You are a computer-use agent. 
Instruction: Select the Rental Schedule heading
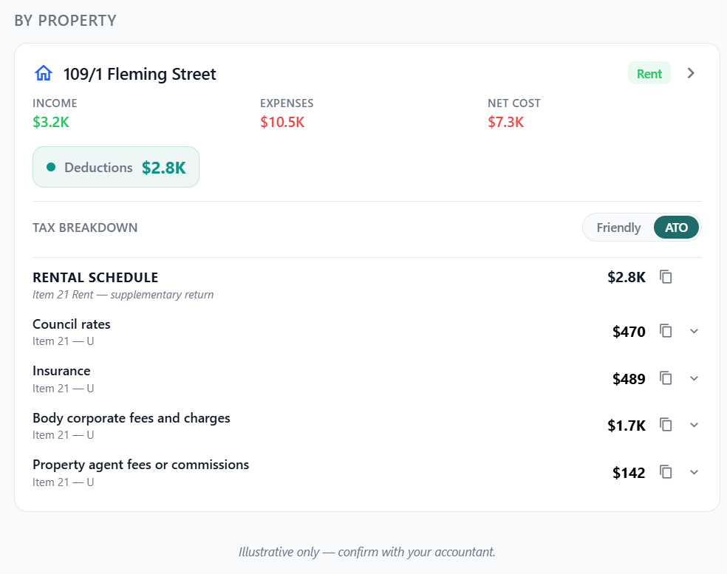[95, 277]
